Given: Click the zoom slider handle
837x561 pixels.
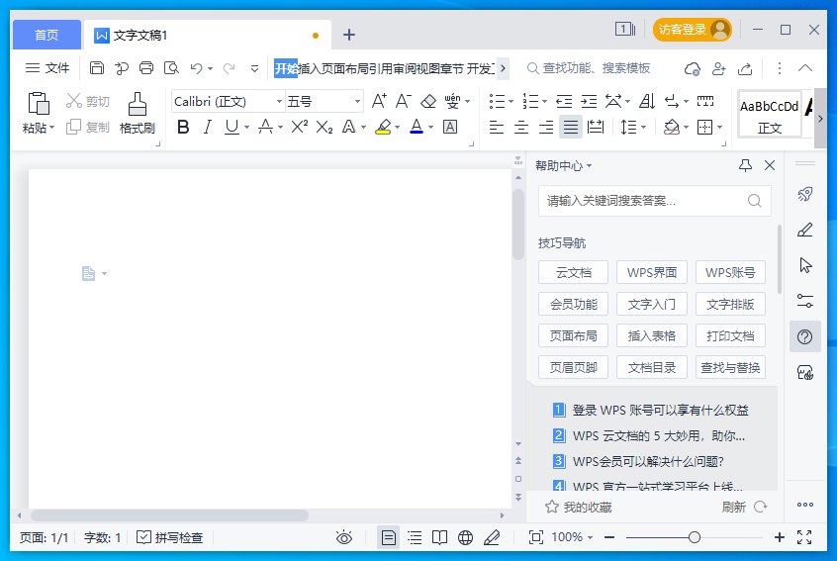Looking at the screenshot, I should point(694,537).
